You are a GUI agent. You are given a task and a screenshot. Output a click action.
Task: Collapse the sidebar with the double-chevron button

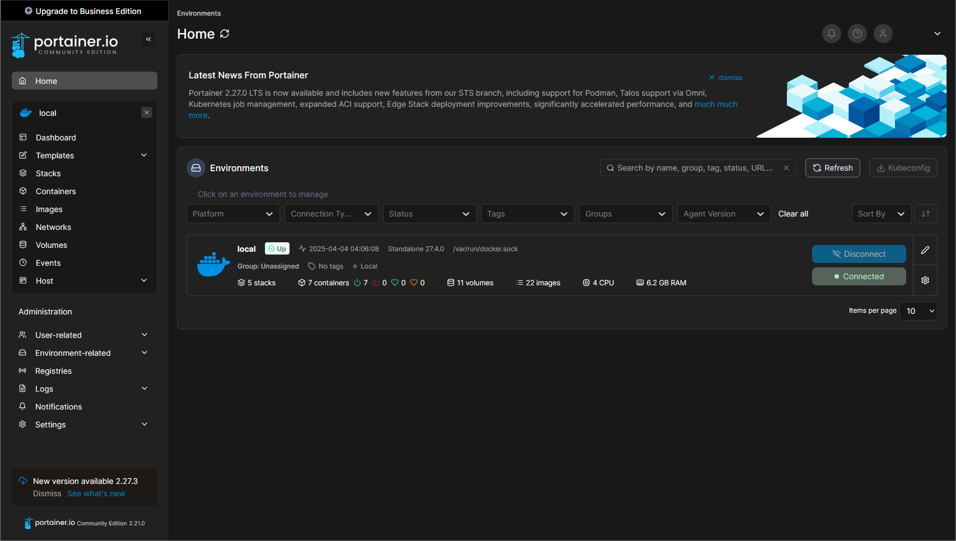(x=148, y=39)
